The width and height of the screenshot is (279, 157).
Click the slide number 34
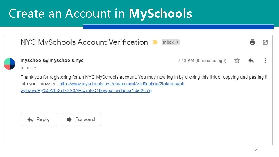256,150
